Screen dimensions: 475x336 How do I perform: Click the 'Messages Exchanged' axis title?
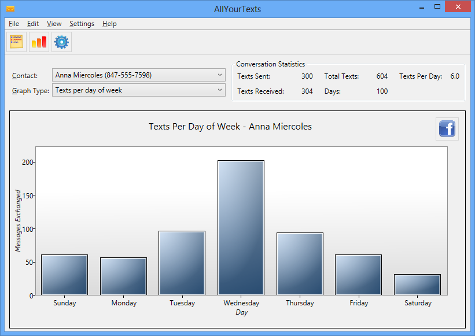coord(18,221)
